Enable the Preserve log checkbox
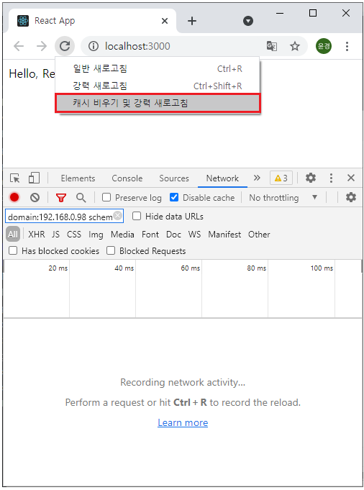This screenshot has width=364, height=490. coord(106,197)
